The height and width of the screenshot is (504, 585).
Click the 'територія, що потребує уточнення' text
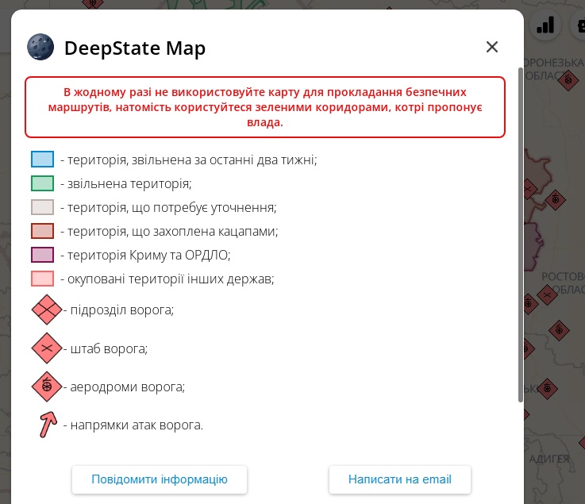tap(171, 207)
